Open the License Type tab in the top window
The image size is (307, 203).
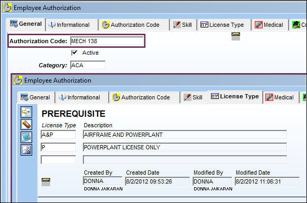(x=224, y=25)
